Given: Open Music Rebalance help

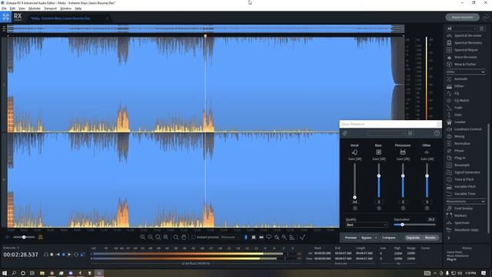Looking at the screenshot, I should [437, 133].
